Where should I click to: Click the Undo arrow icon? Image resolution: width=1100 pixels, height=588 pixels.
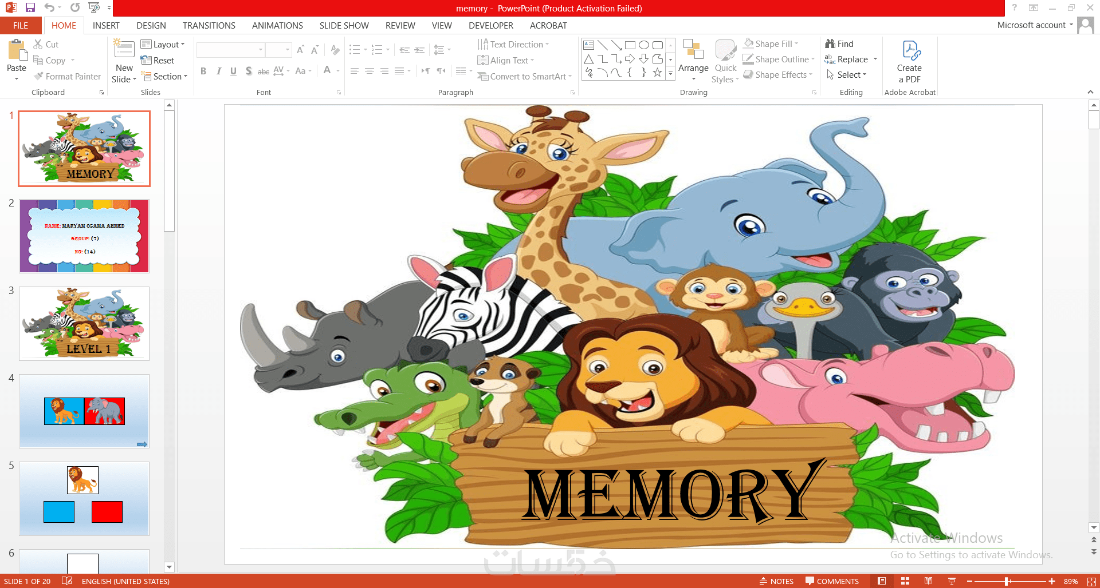[49, 8]
